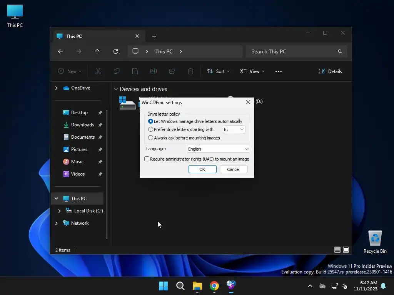Expand Local Disk (C:) tree node

coord(59,211)
